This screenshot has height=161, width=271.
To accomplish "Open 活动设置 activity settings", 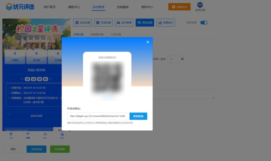I will [x=83, y=23].
